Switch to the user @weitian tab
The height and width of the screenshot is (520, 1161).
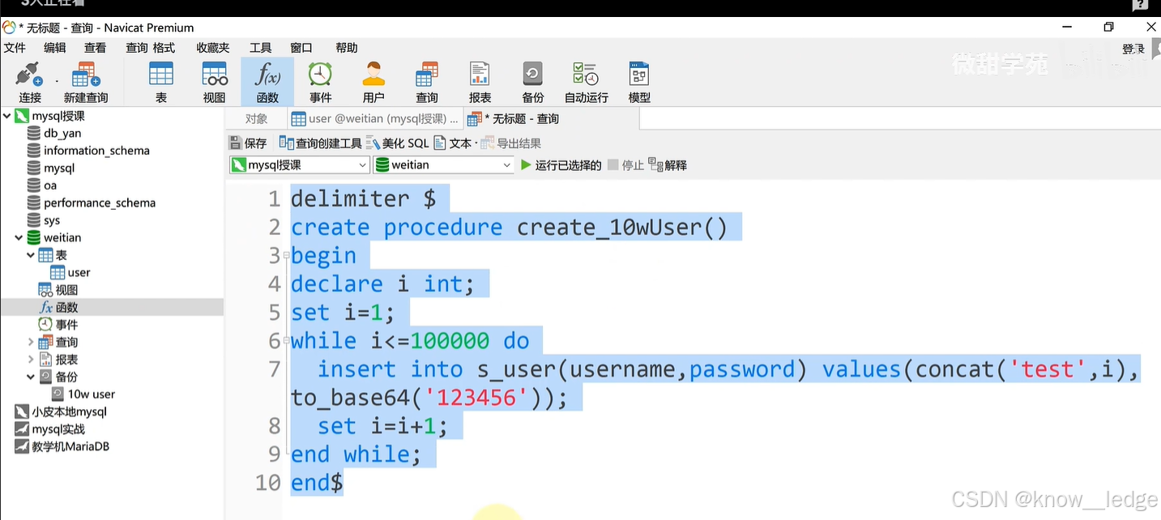[374, 119]
